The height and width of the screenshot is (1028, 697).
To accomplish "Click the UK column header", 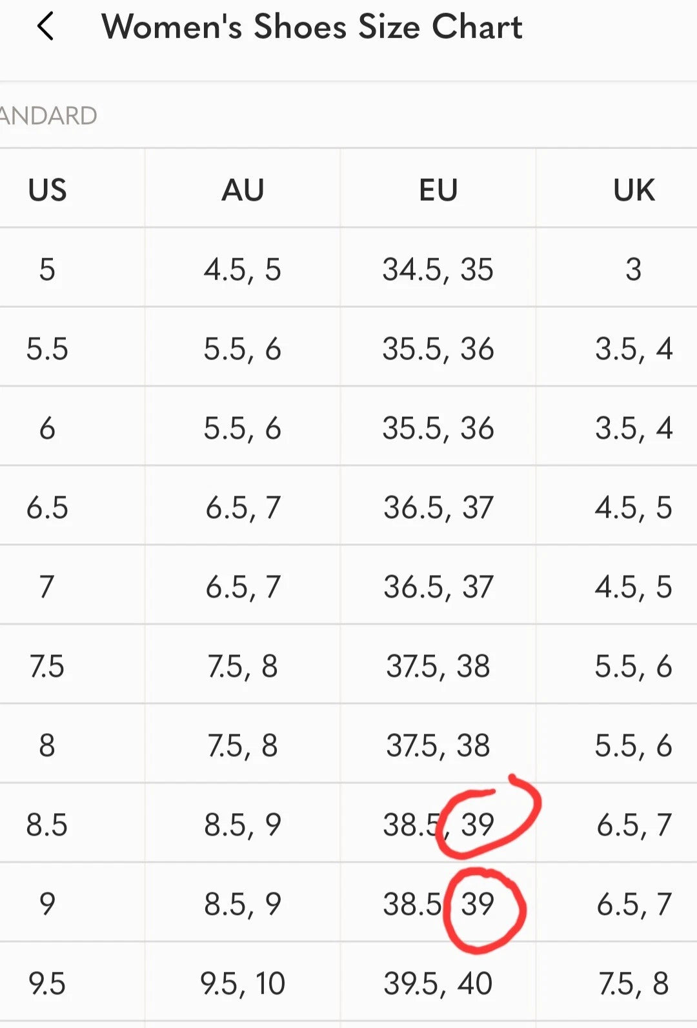I will tap(634, 190).
